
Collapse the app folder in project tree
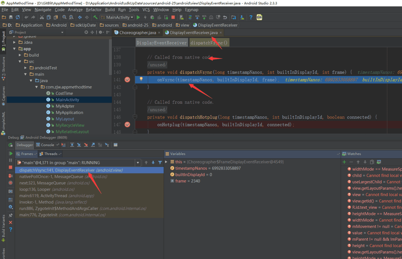[x=15, y=49]
